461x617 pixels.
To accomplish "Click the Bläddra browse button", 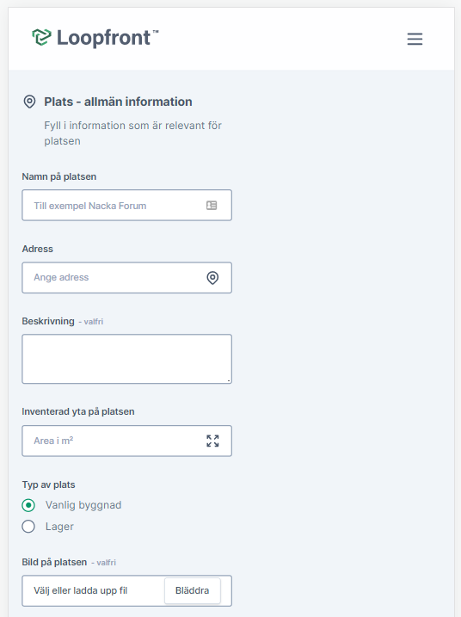I will tap(193, 590).
